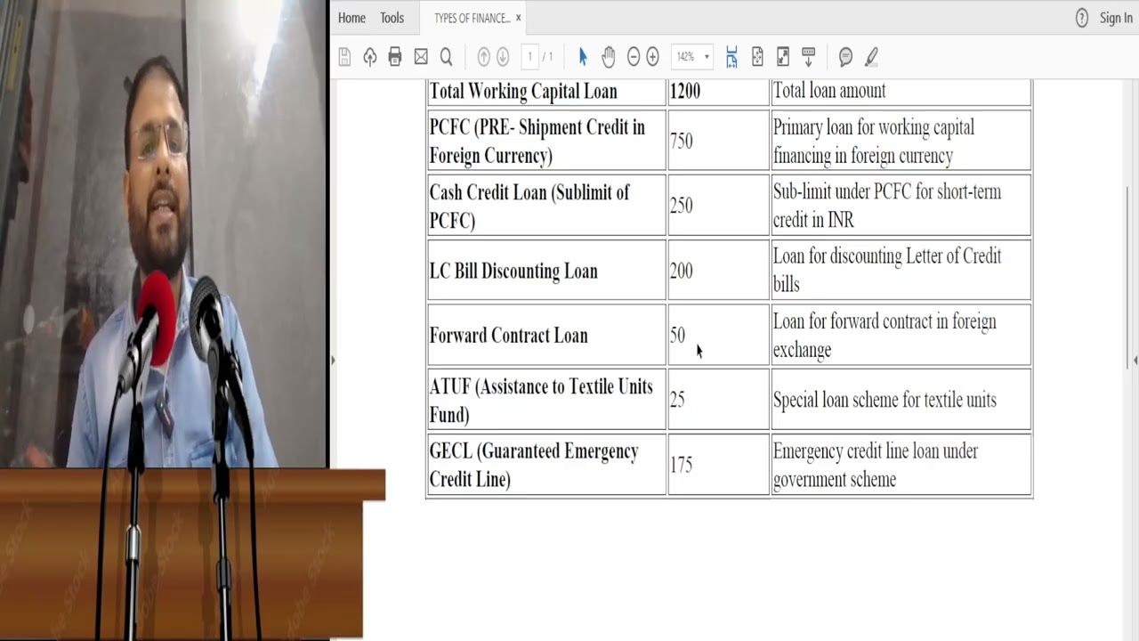Click 'GECL (Guaranteed Emergency' text
The width and height of the screenshot is (1139, 641).
click(534, 452)
